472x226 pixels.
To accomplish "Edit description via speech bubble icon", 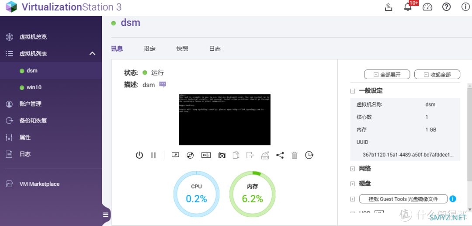I will tap(163, 84).
